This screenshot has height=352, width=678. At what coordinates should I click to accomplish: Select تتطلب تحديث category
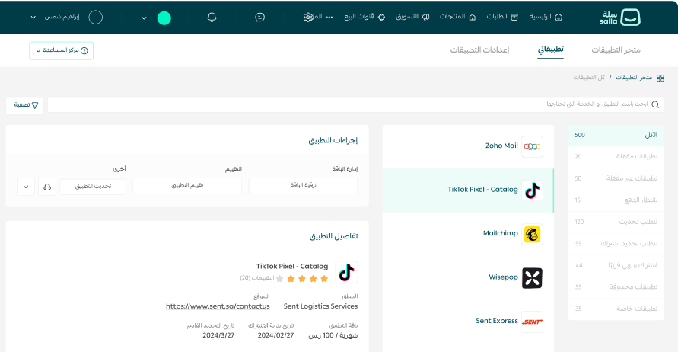pos(616,222)
